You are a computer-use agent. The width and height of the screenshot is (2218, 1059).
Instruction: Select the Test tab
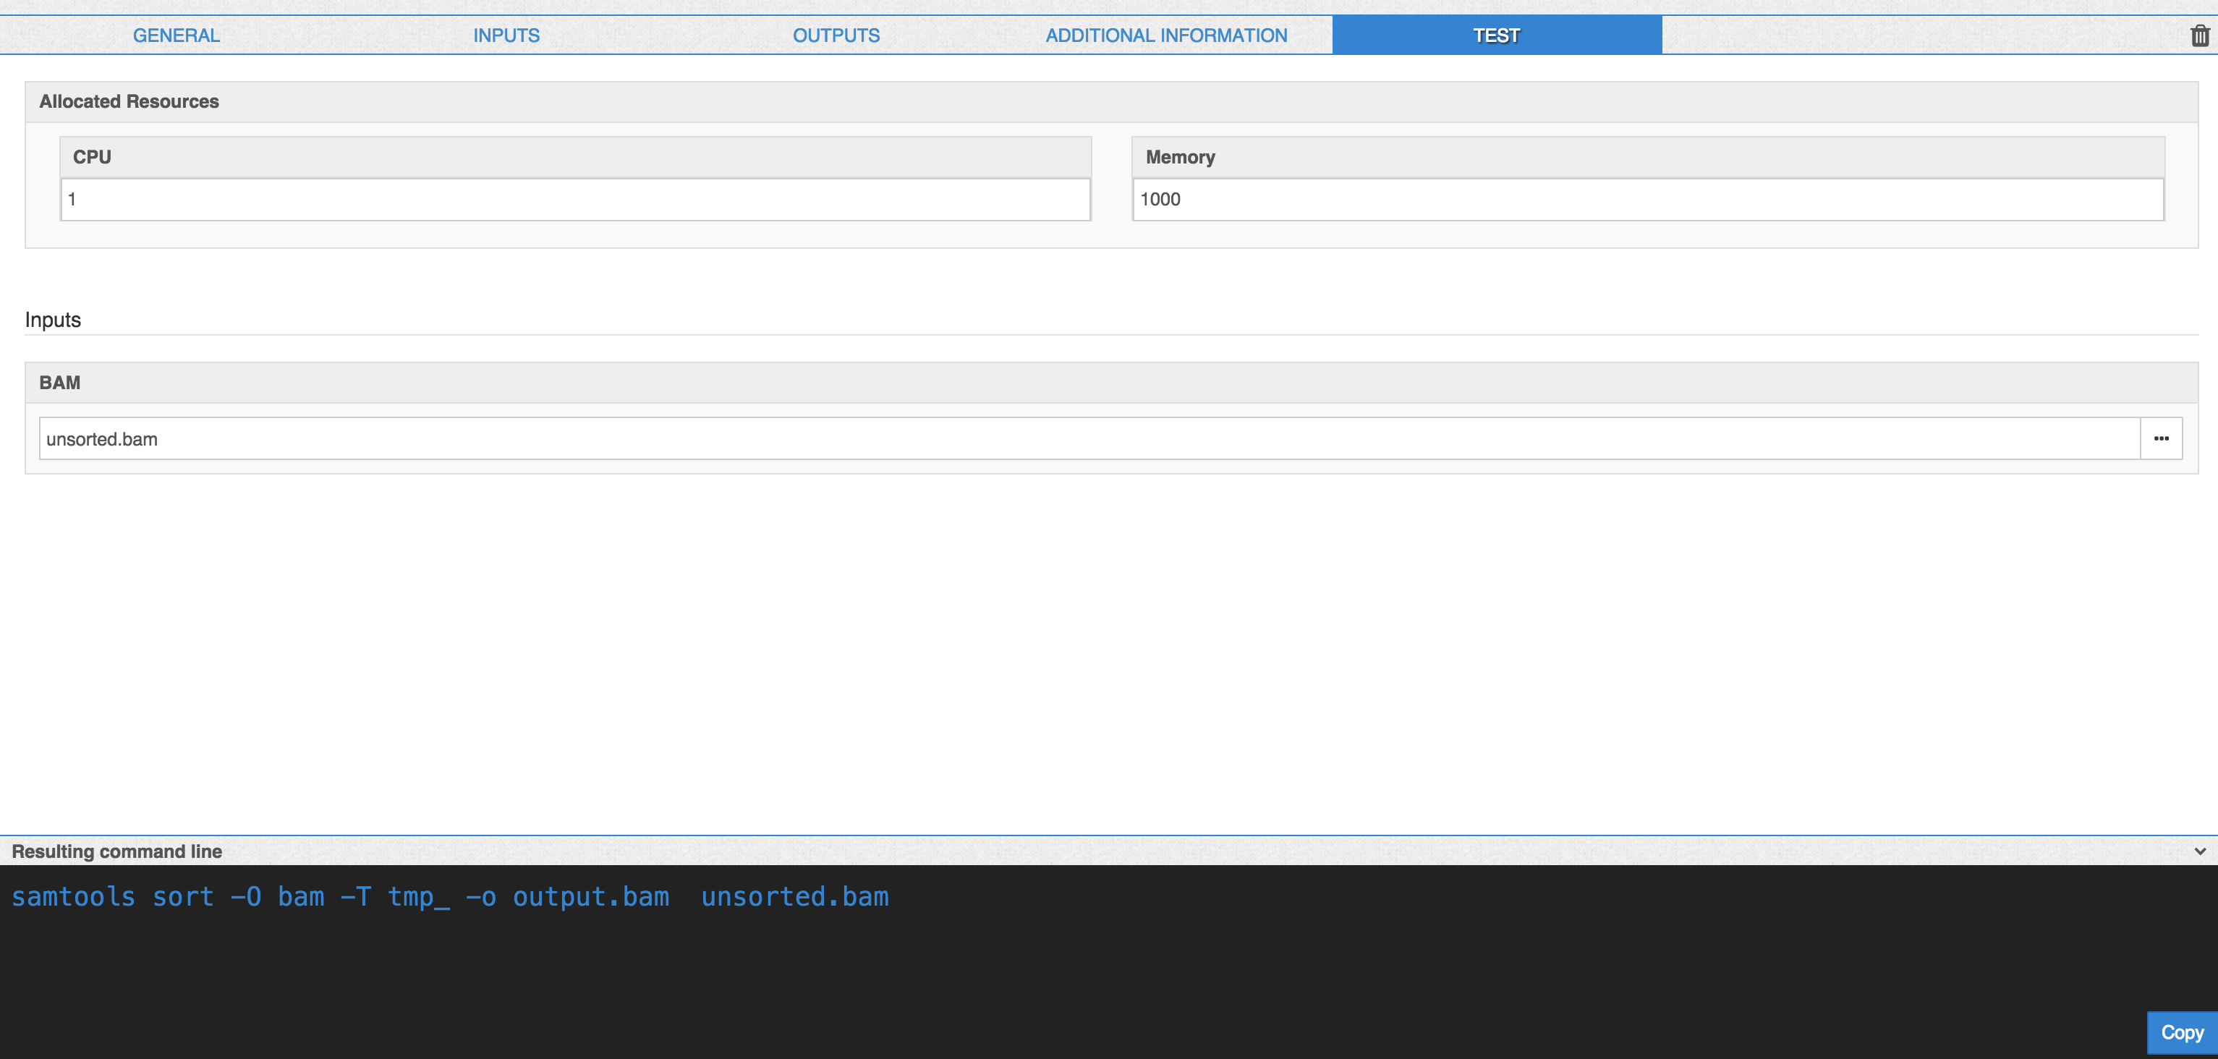tap(1497, 35)
